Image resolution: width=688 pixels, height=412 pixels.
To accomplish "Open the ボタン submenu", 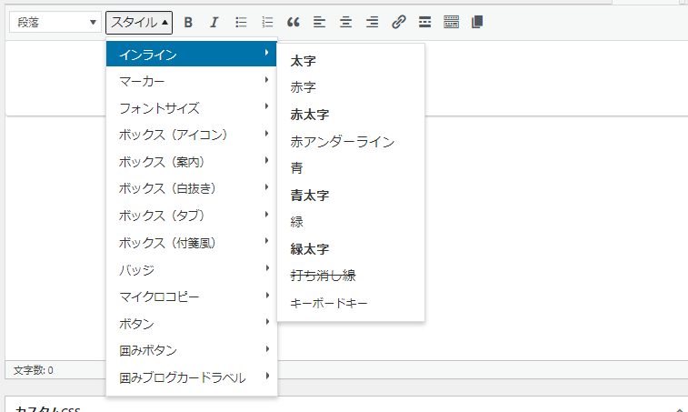I will click(x=191, y=323).
